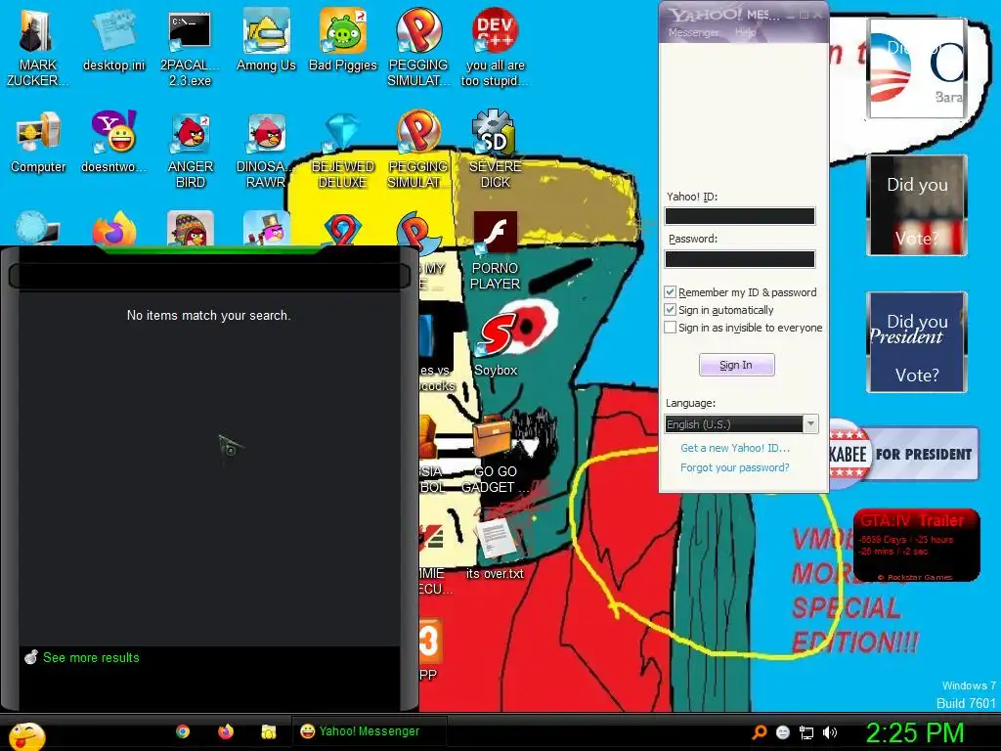Open the Messenger menu
The height and width of the screenshot is (751, 1001).
[693, 32]
